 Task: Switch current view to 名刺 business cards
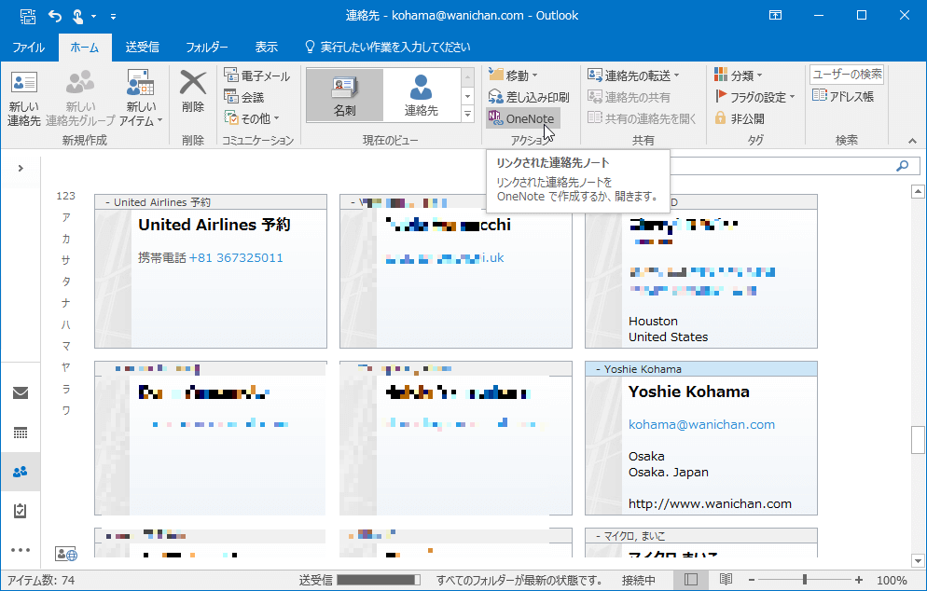click(x=346, y=93)
